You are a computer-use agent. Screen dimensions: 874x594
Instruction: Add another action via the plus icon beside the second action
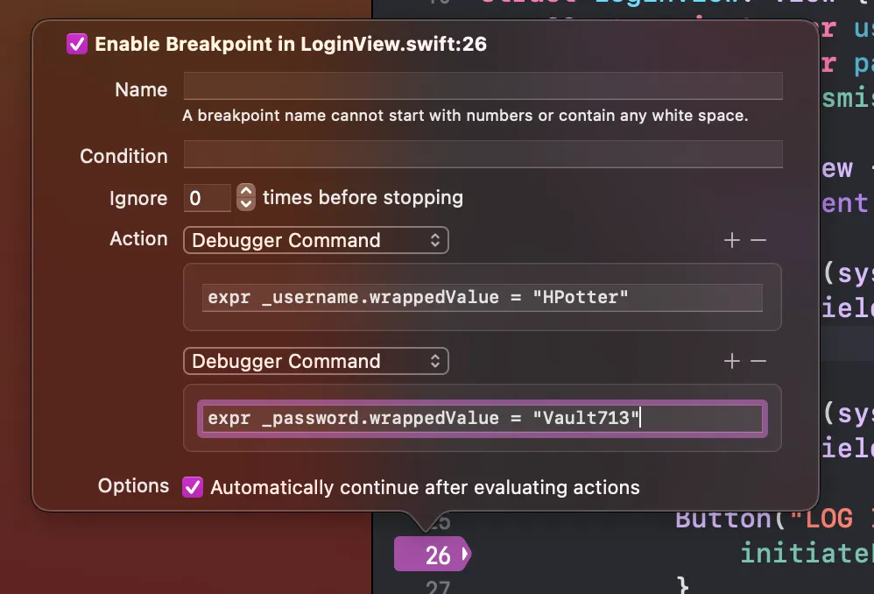(x=732, y=360)
